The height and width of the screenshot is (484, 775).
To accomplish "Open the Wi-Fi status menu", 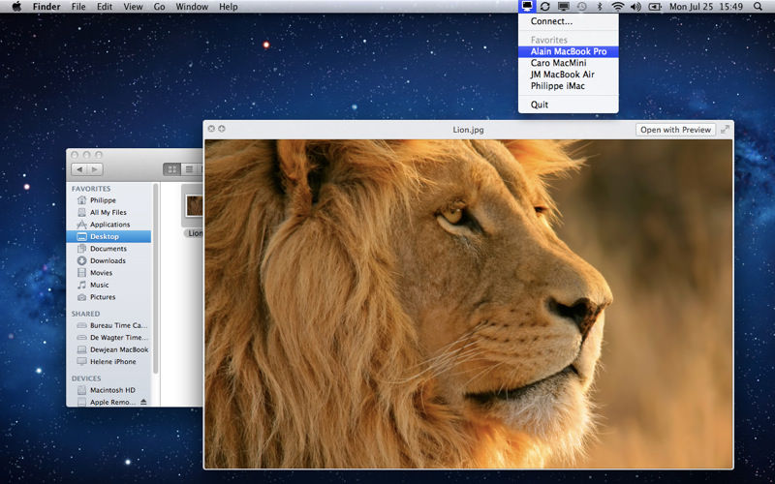I will [x=617, y=7].
